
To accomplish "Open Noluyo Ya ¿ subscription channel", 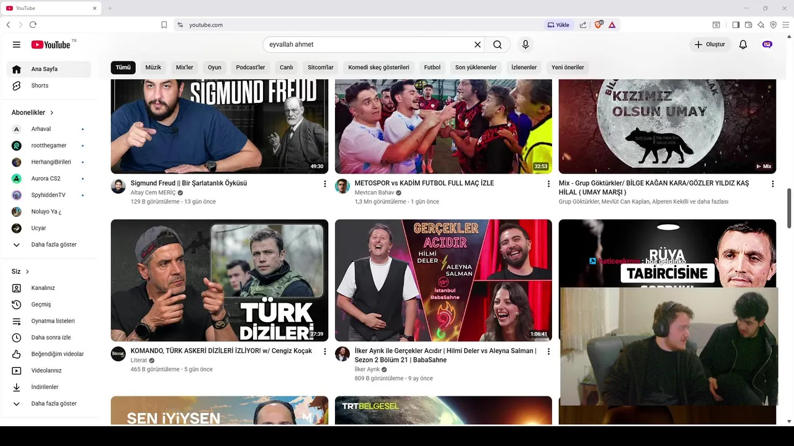I will point(49,211).
